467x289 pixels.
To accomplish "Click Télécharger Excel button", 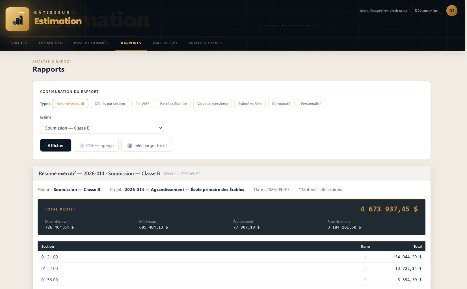I will point(147,145).
